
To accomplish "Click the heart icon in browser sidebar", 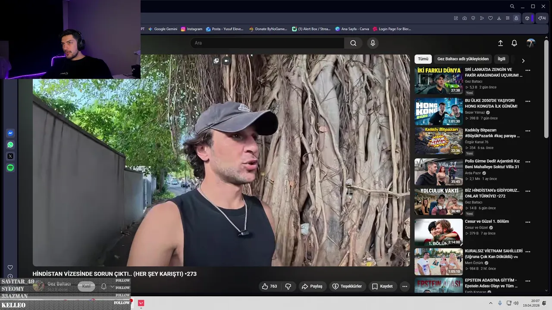I will click(x=10, y=267).
